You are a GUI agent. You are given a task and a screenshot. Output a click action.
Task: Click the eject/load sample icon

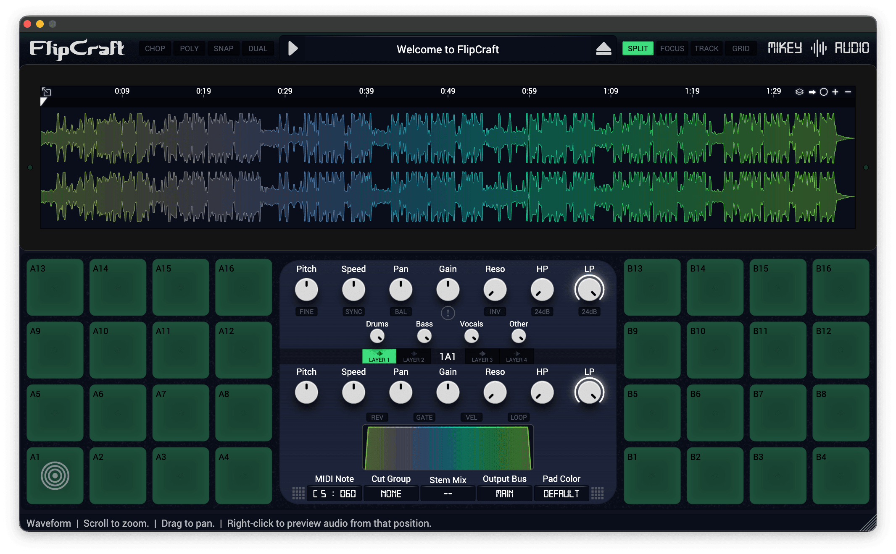(603, 49)
